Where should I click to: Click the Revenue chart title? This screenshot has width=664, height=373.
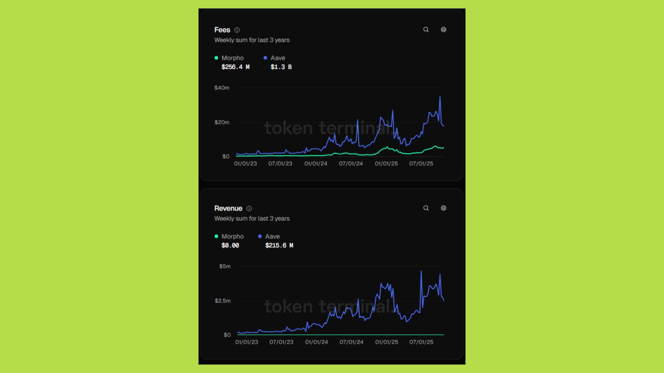click(x=228, y=209)
